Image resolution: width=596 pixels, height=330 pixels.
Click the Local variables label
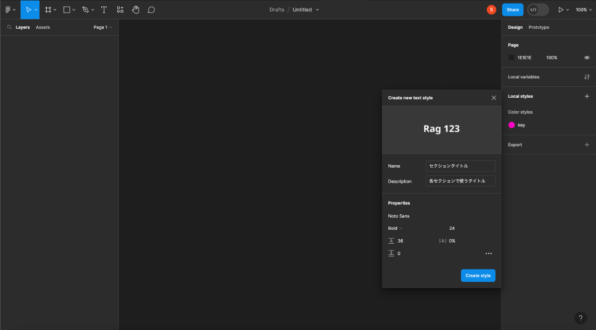click(523, 77)
